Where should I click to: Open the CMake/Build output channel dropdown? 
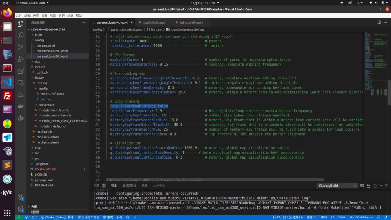[337, 186]
